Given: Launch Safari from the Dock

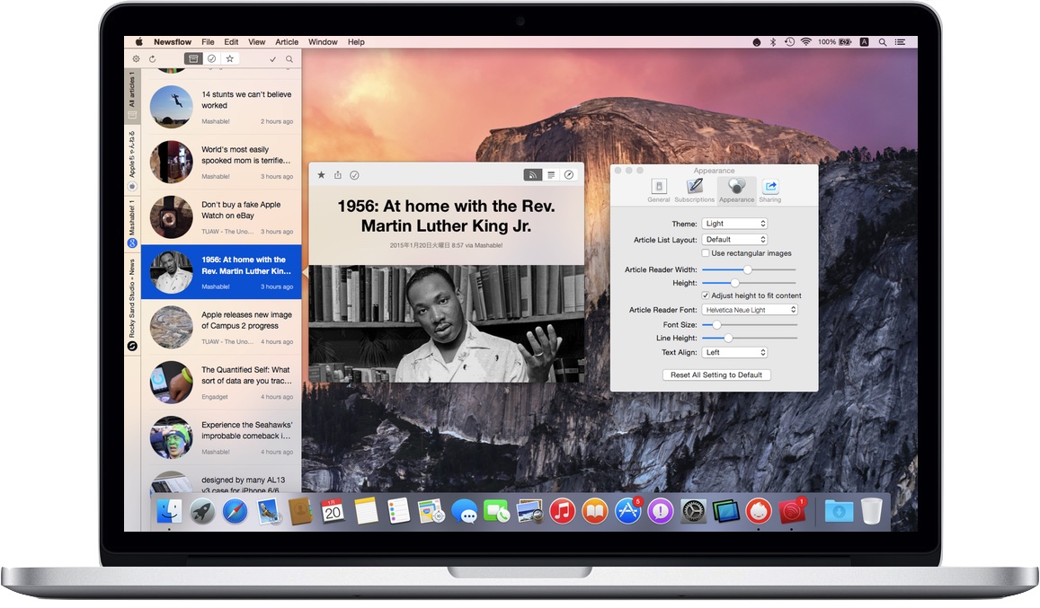Looking at the screenshot, I should coord(235,511).
